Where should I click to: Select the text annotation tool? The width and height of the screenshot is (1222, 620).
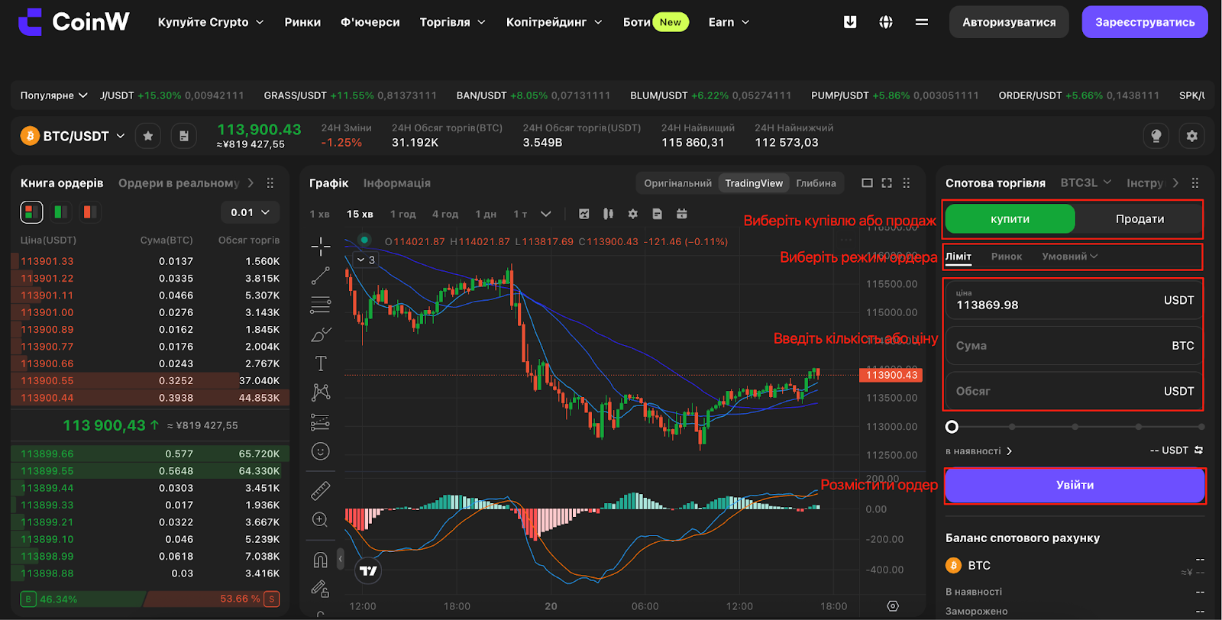(x=321, y=363)
